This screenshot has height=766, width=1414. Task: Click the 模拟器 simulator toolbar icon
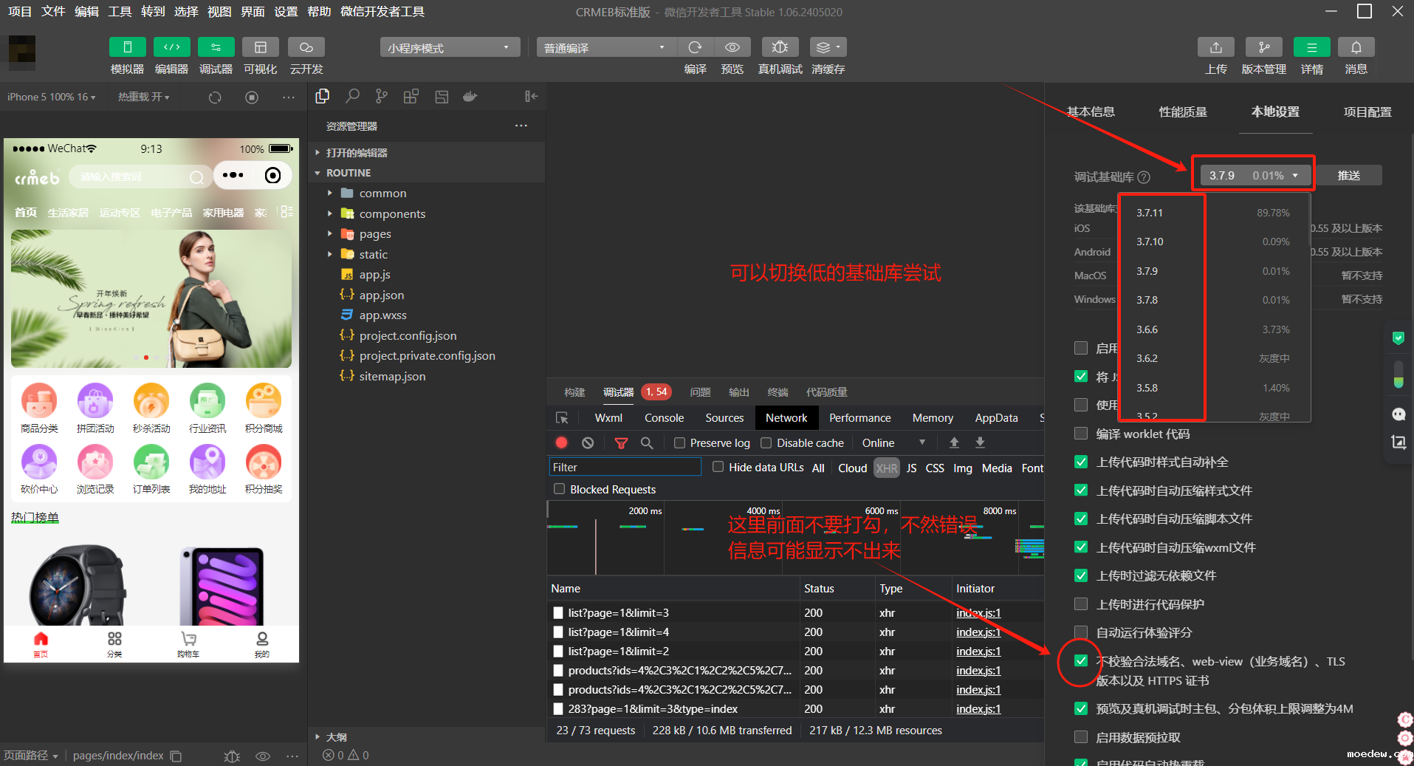[x=127, y=47]
